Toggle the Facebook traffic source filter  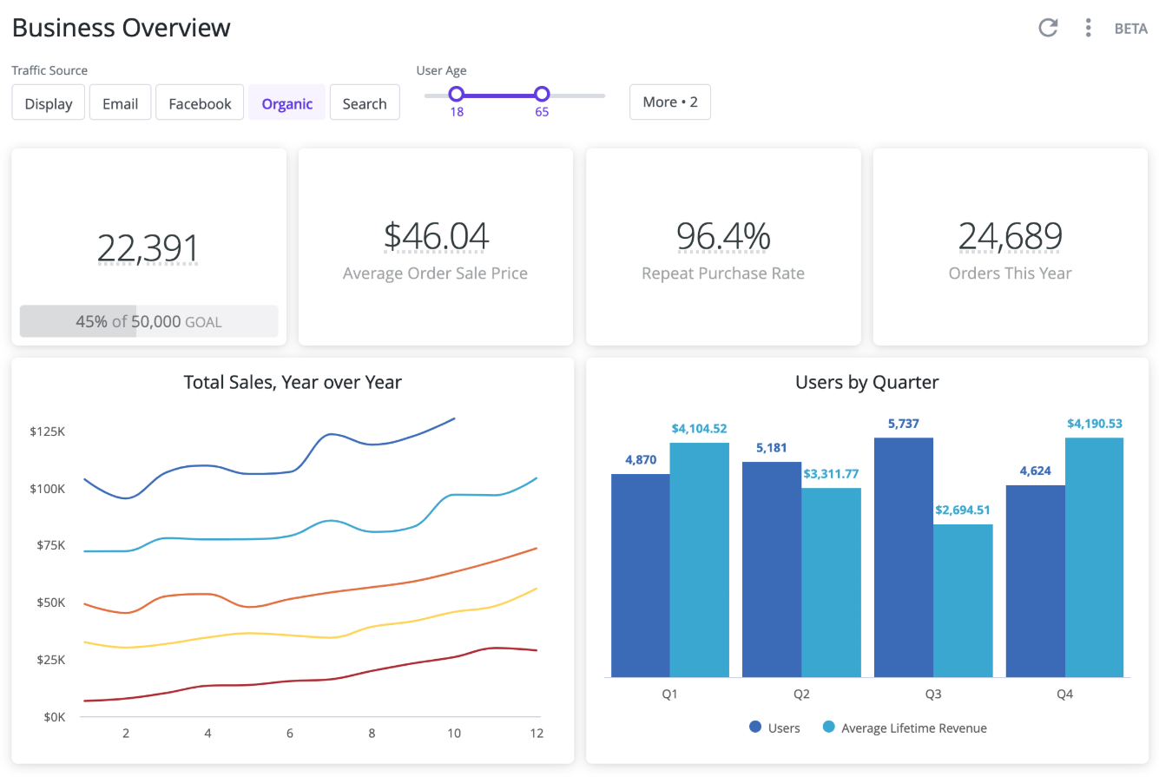tap(200, 102)
